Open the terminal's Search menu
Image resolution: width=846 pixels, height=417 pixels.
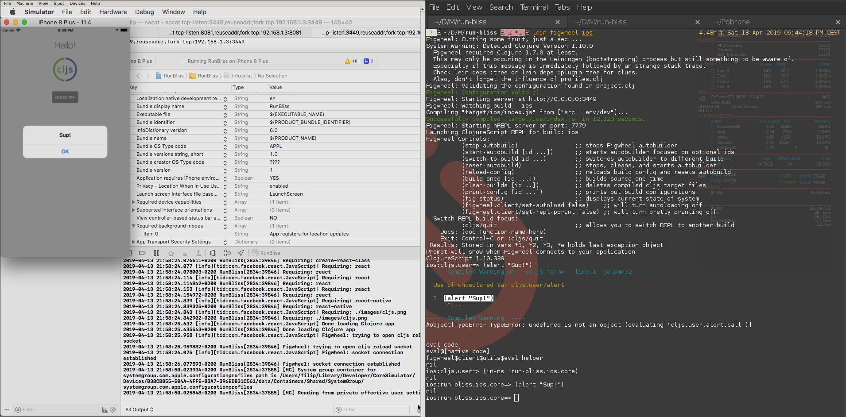(x=501, y=7)
